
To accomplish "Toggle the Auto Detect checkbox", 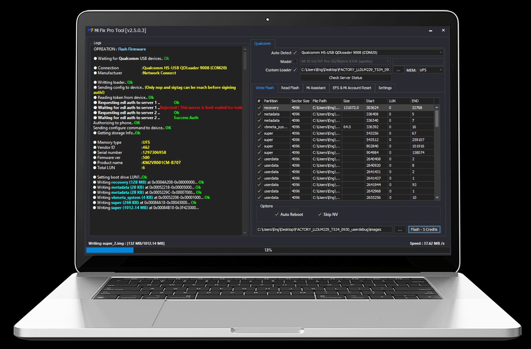I will click(x=295, y=53).
